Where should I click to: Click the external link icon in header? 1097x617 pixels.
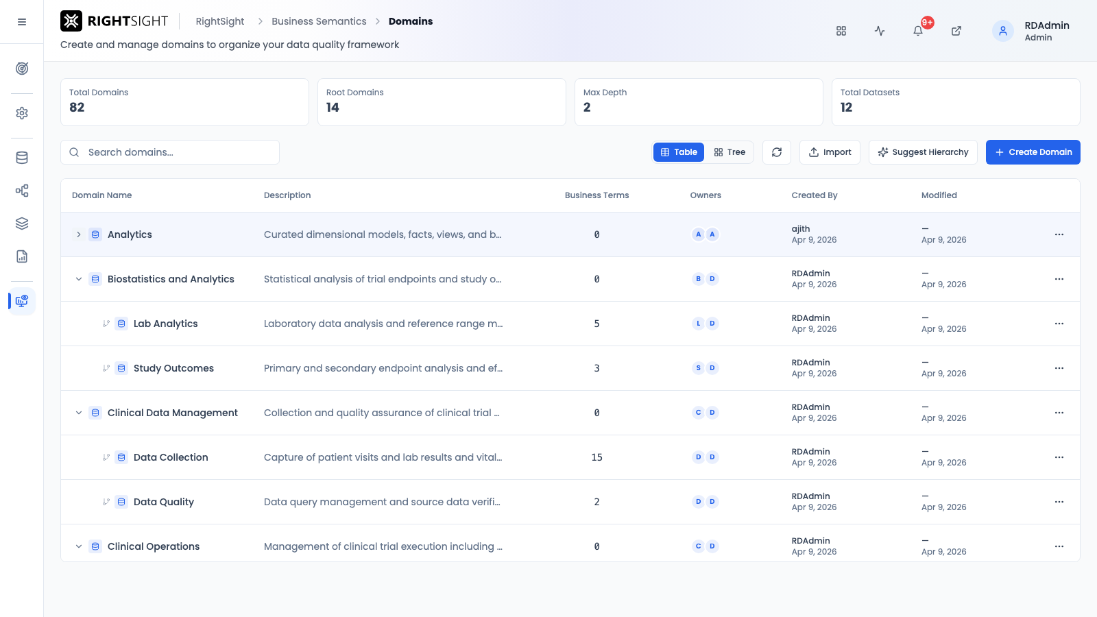956,31
